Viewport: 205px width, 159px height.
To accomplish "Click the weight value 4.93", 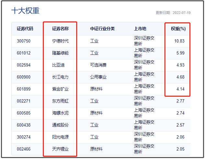I will [x=180, y=65].
